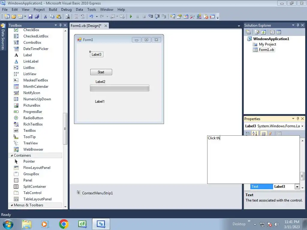
Task: Select the RadioButton control in Toolbox
Action: pos(33,118)
